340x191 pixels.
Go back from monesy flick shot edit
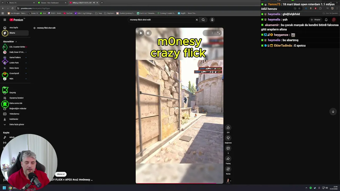[x=35, y=28]
